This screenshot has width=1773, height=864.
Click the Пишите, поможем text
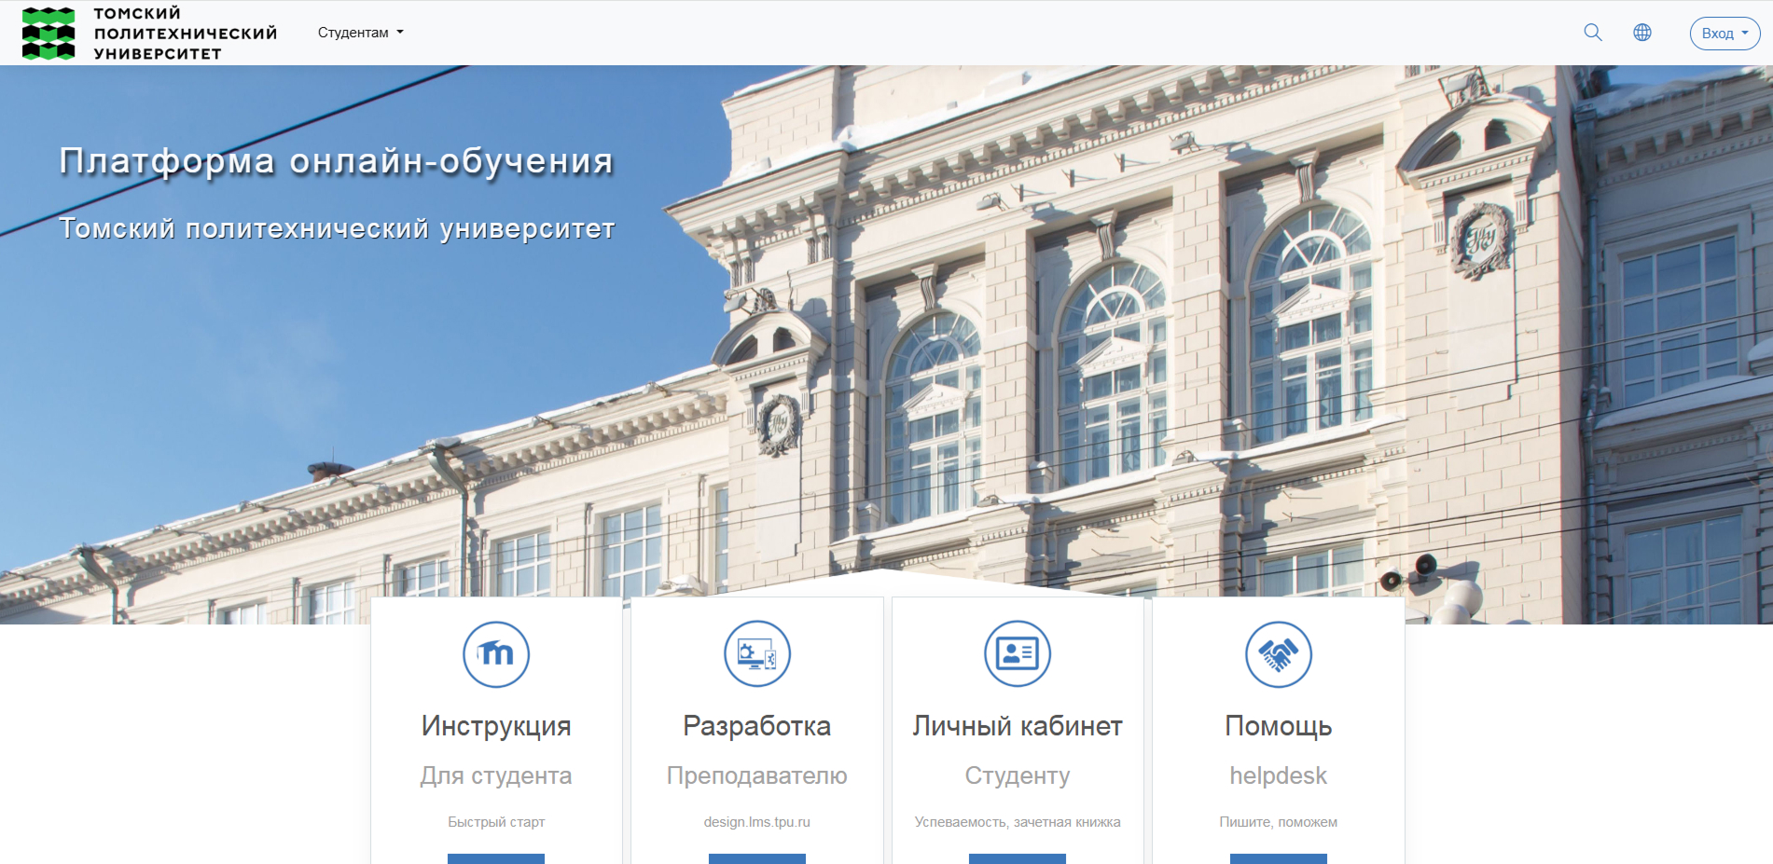(x=1279, y=822)
